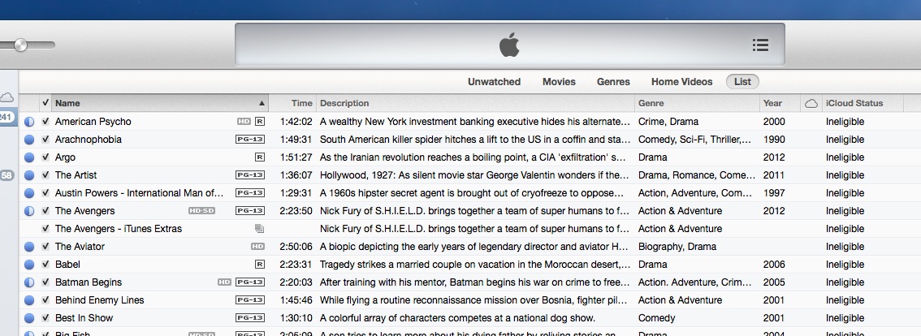921x336 pixels.
Task: Click the unwatched dot for Behind Enemy Lines
Action: [29, 300]
